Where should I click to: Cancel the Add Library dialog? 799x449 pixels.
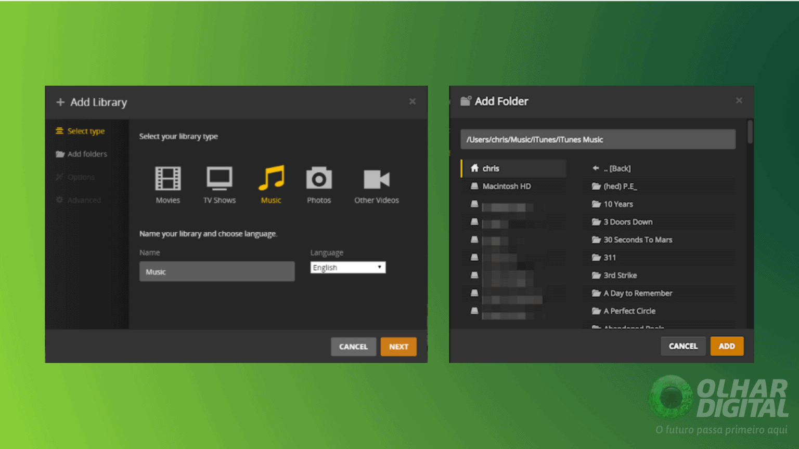pyautogui.click(x=353, y=347)
